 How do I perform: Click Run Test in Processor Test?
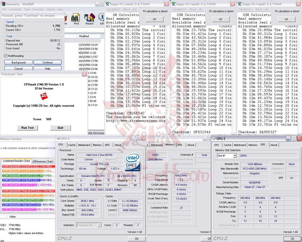(27, 128)
